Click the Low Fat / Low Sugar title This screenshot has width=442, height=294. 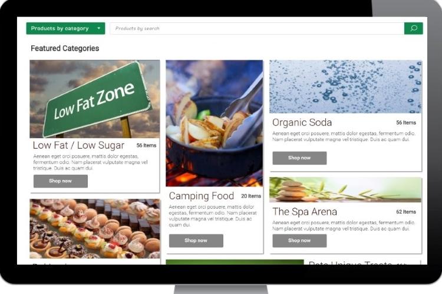point(78,145)
